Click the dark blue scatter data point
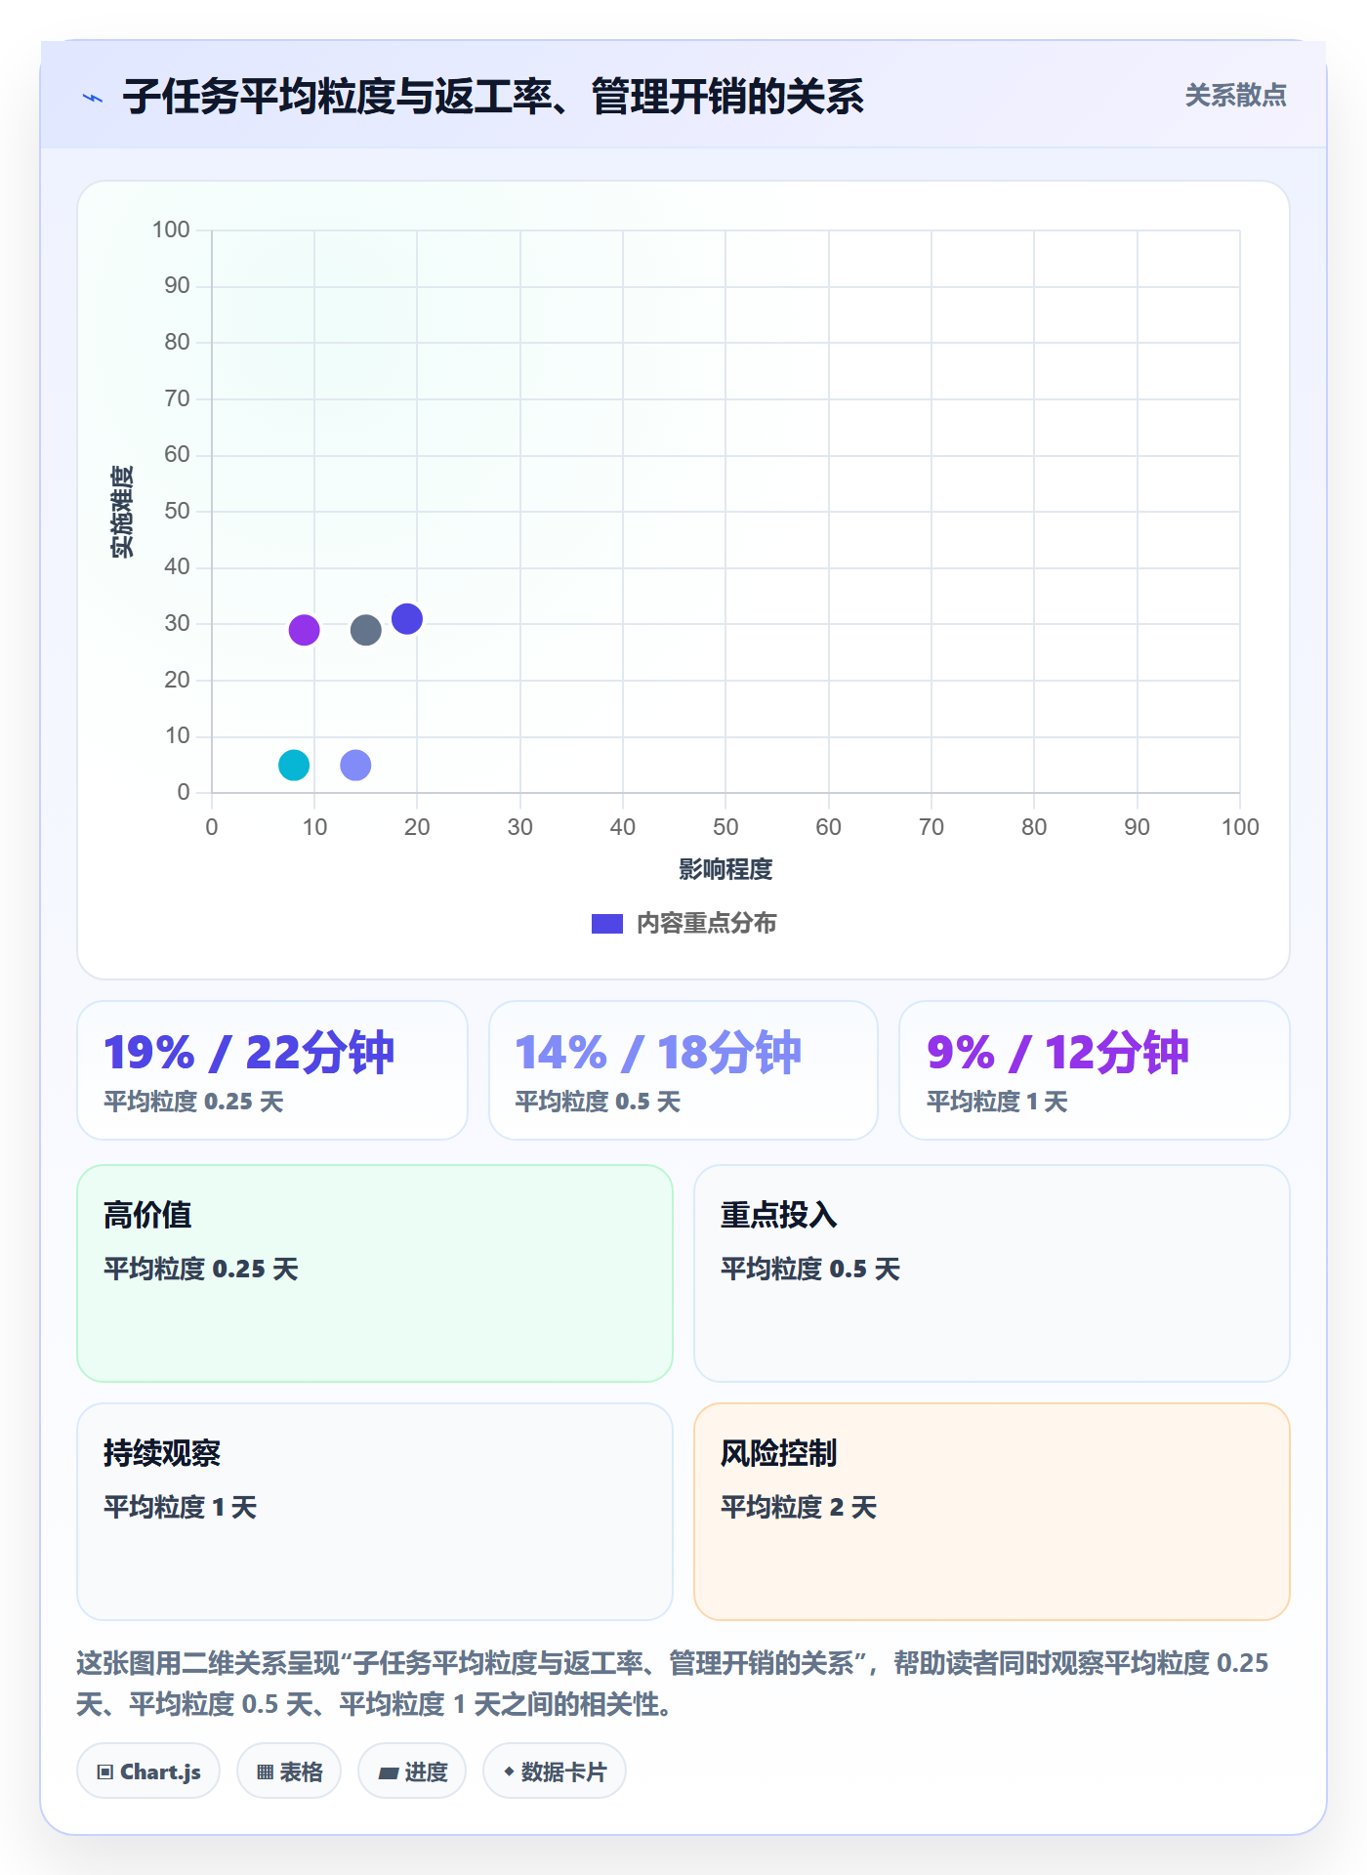 (x=407, y=618)
